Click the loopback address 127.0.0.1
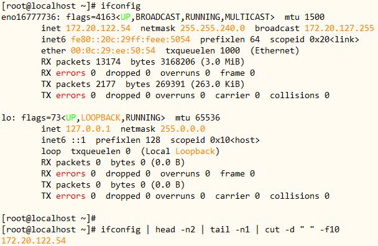Screen dimensions: 378x246 [x=88, y=129]
